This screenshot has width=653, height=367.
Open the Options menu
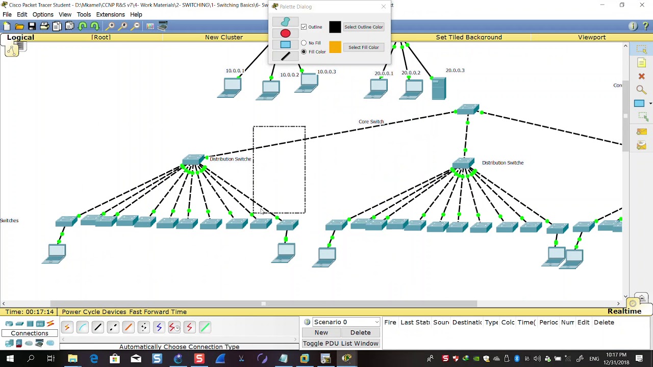43,14
